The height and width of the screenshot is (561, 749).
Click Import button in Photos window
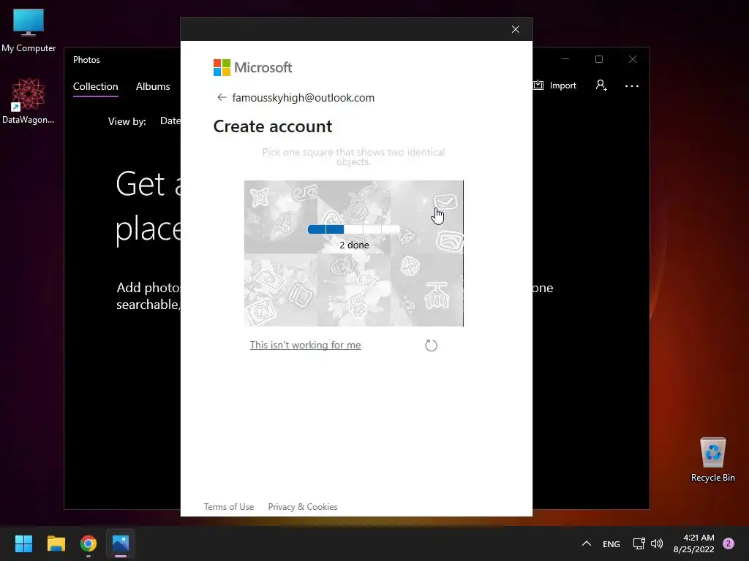click(555, 85)
